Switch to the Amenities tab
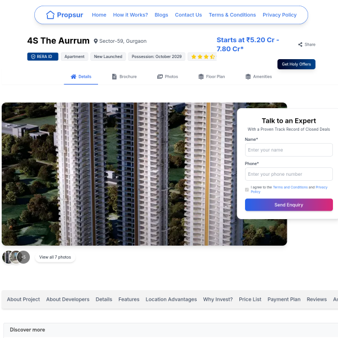Image resolution: width=338 pixels, height=338 pixels. pyautogui.click(x=259, y=77)
